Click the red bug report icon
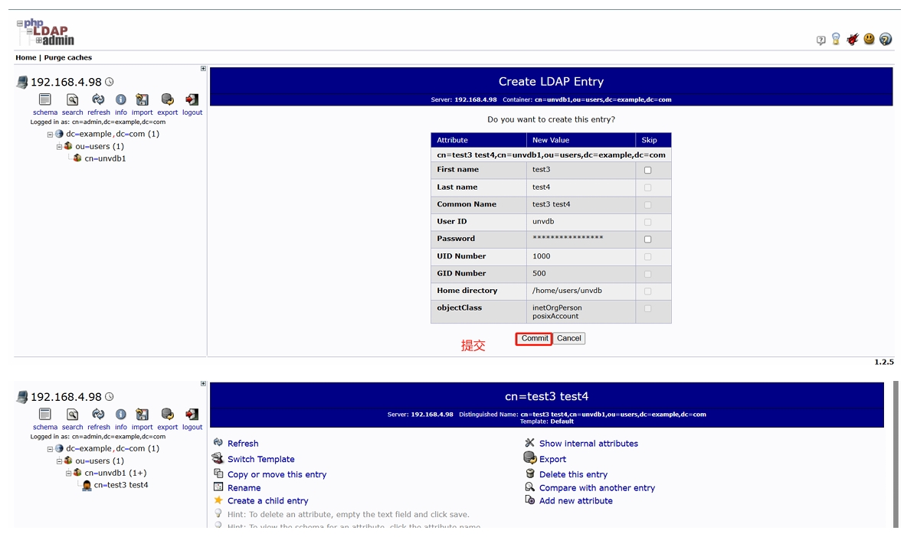The width and height of the screenshot is (917, 537). (x=853, y=39)
